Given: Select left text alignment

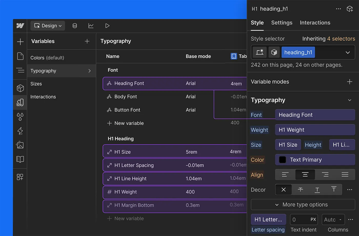Looking at the screenshot, I should (x=285, y=175).
